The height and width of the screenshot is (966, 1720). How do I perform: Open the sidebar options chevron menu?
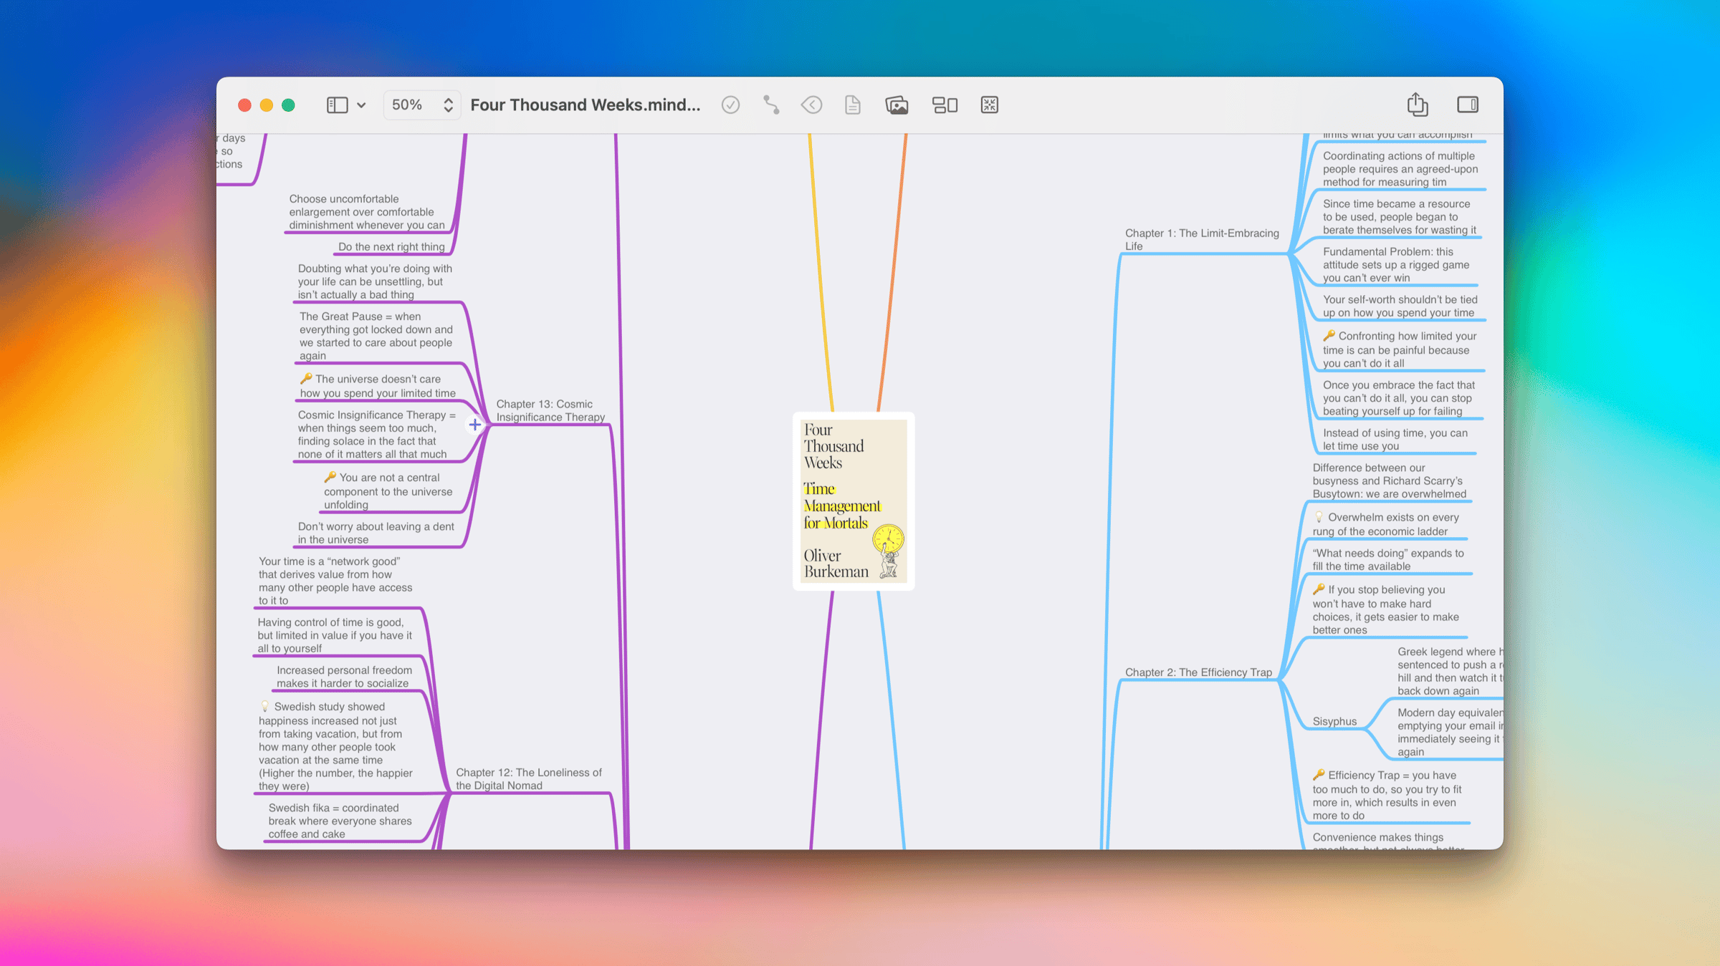[x=361, y=105]
